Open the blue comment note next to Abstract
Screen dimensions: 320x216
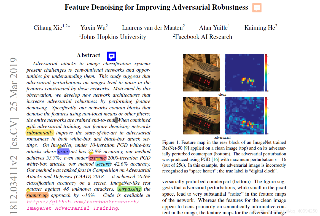111,56
